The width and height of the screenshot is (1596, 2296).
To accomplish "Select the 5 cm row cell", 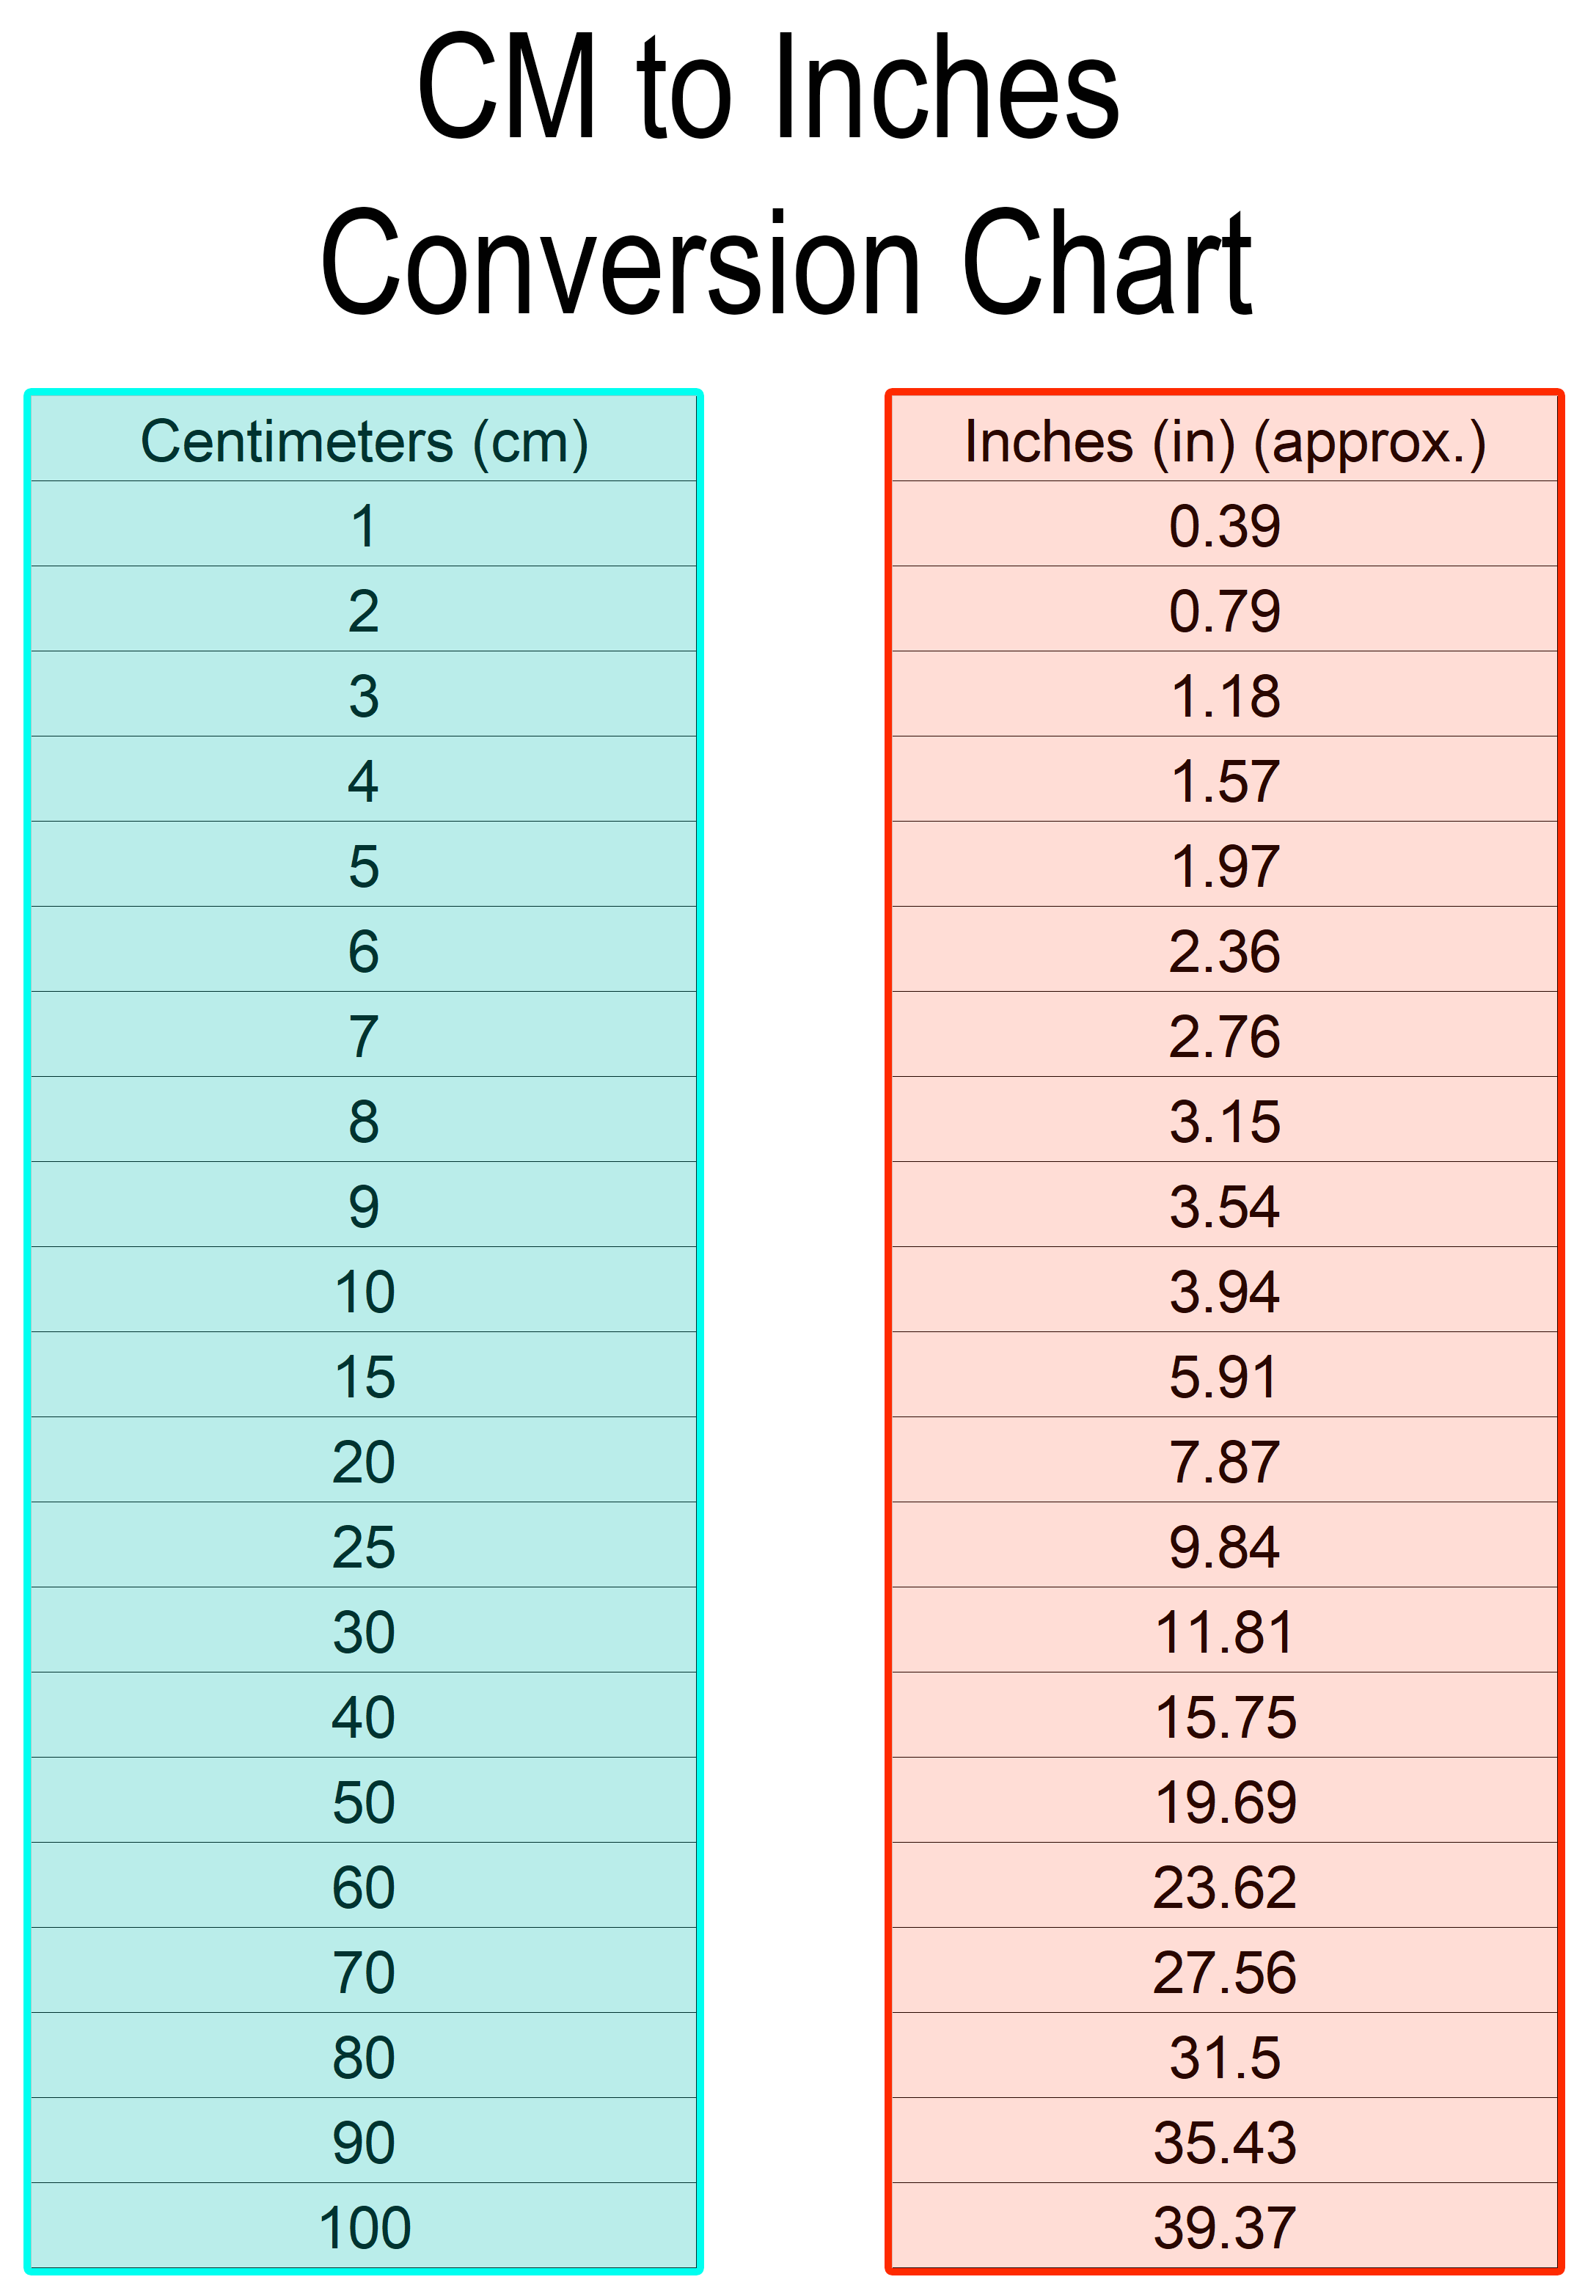I will click(364, 866).
